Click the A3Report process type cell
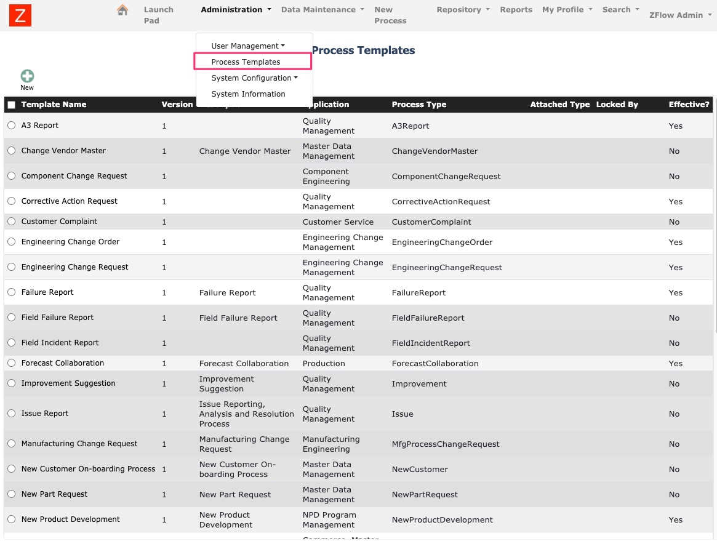This screenshot has width=717, height=541. tap(410, 126)
